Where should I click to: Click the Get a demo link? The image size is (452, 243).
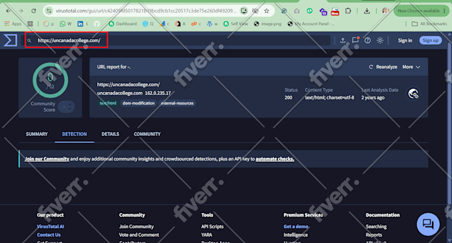click(296, 226)
